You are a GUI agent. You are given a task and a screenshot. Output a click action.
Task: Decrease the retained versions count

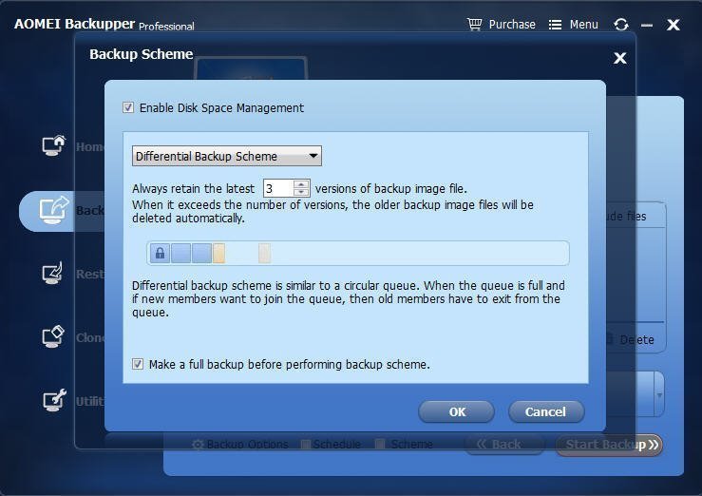click(301, 192)
